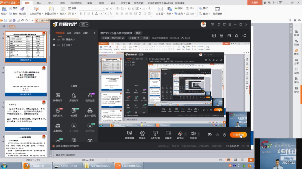Viewport: 302px width, 169px height.
Task: Switch to 大纲 outline panel tab
Action: (3, 26)
